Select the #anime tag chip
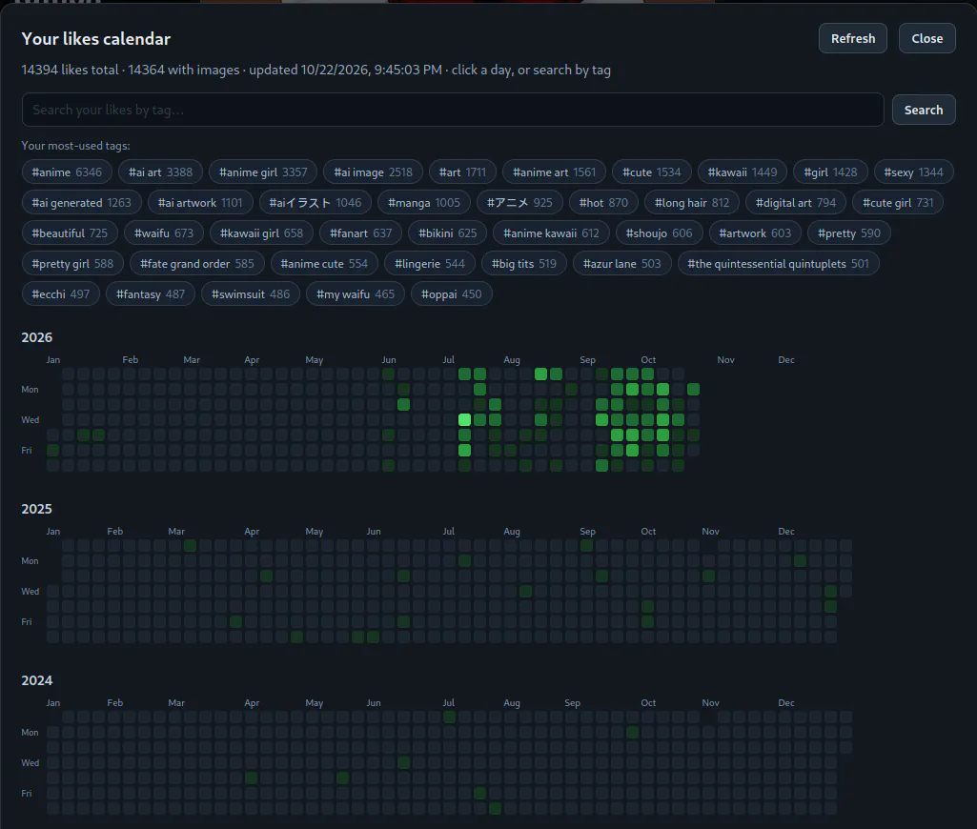This screenshot has height=829, width=977. pyautogui.click(x=67, y=172)
